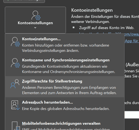Click the icon beside Kontoeinstellungen... menu entry
Viewport: 139px width, 130px height.
15,42
